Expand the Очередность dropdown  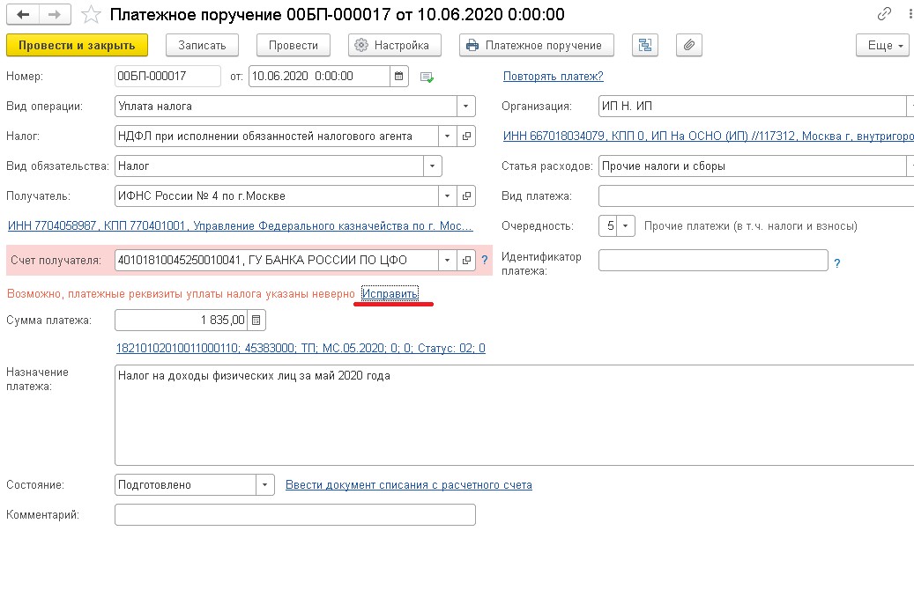tap(626, 226)
